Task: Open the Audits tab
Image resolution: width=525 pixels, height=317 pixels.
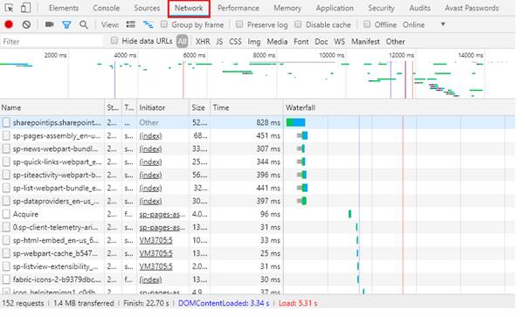Action: coord(419,8)
